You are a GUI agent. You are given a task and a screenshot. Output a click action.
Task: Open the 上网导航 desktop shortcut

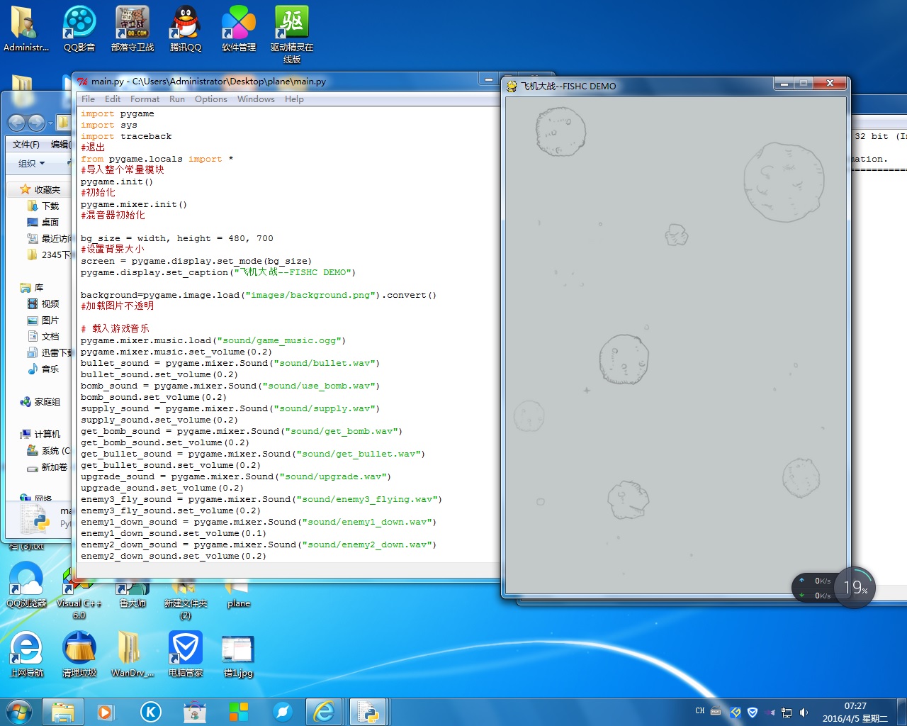click(26, 649)
